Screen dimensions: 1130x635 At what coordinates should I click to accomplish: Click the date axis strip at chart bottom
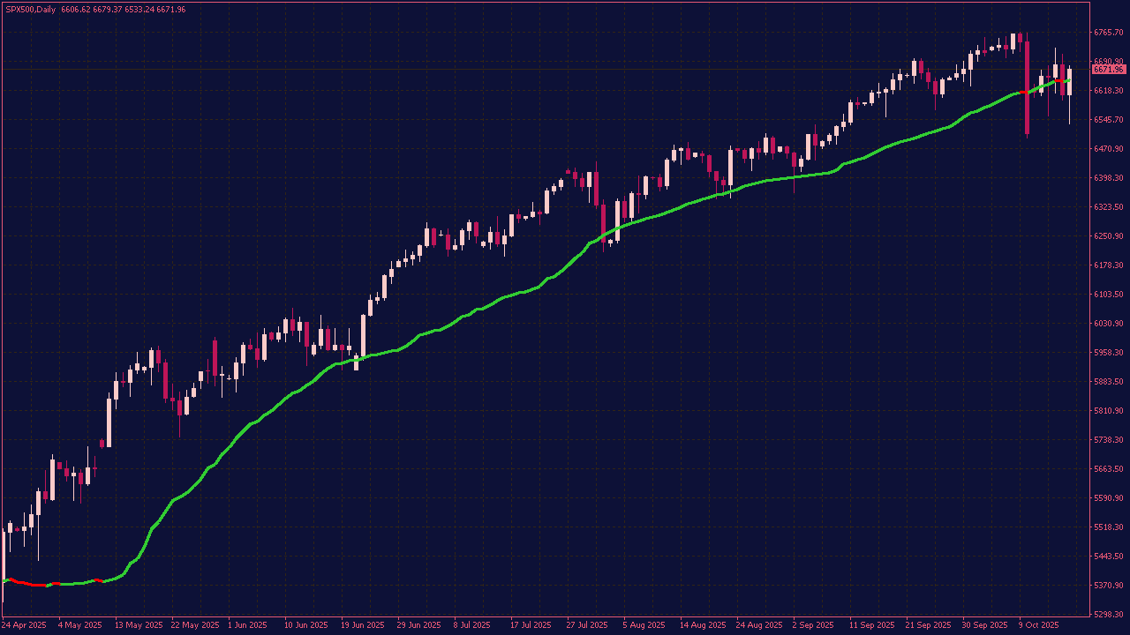pyautogui.click(x=565, y=624)
